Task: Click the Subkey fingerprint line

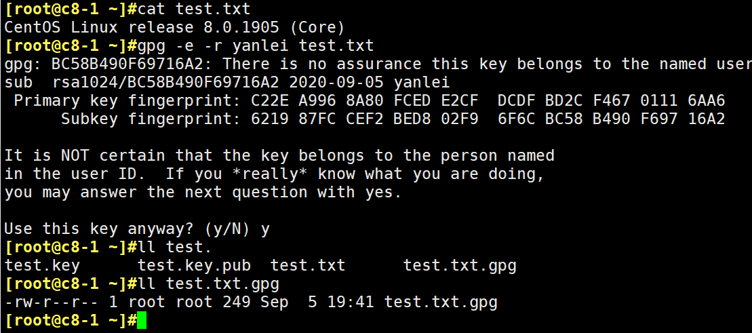Action: (x=393, y=119)
